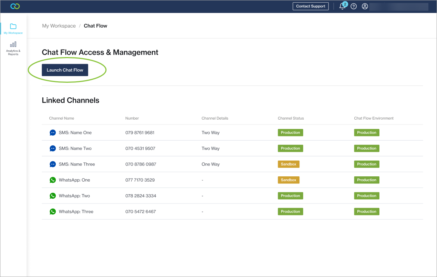Click number 070 5472 6467
This screenshot has width=437, height=277.
[x=141, y=212]
